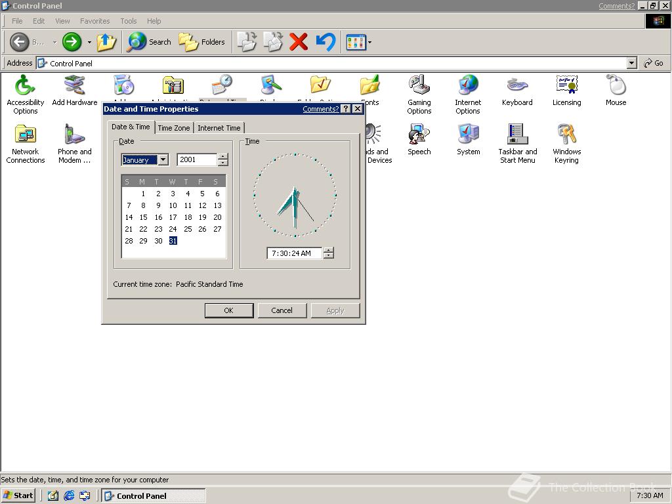Click the red Delete X icon
Image resolution: width=672 pixels, height=504 pixels.
point(299,42)
